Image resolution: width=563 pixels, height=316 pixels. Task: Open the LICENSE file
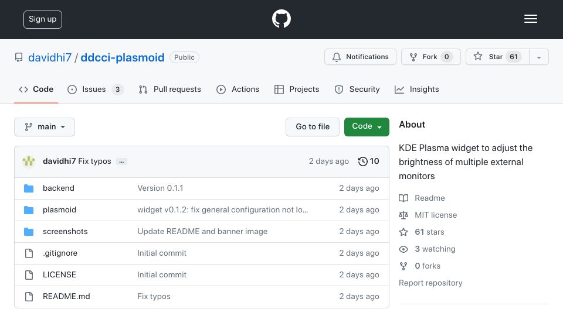(x=60, y=274)
